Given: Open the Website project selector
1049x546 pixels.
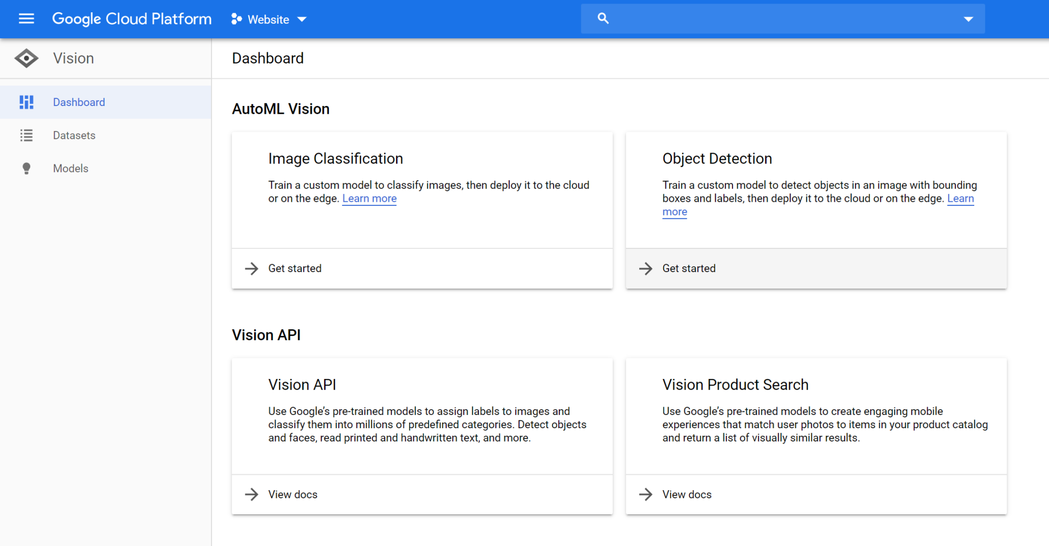Looking at the screenshot, I should (x=268, y=19).
